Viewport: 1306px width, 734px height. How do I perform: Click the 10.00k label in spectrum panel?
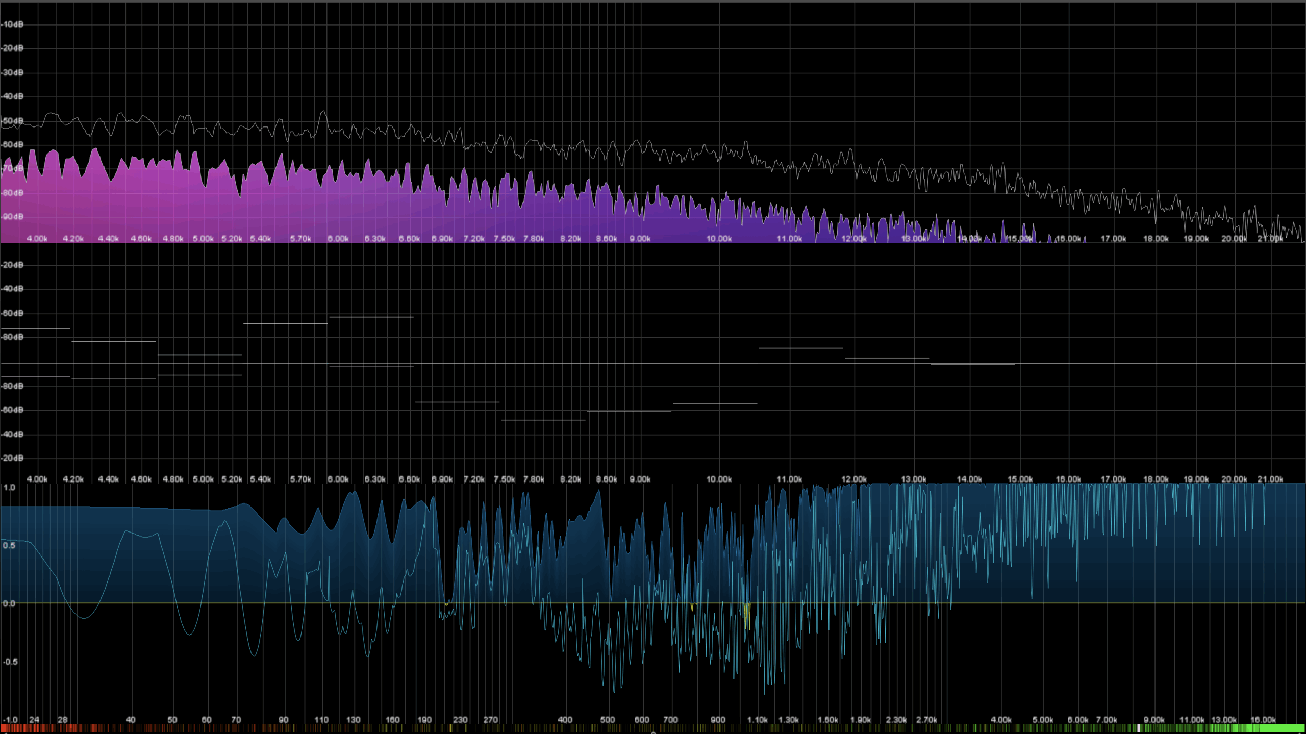(719, 239)
